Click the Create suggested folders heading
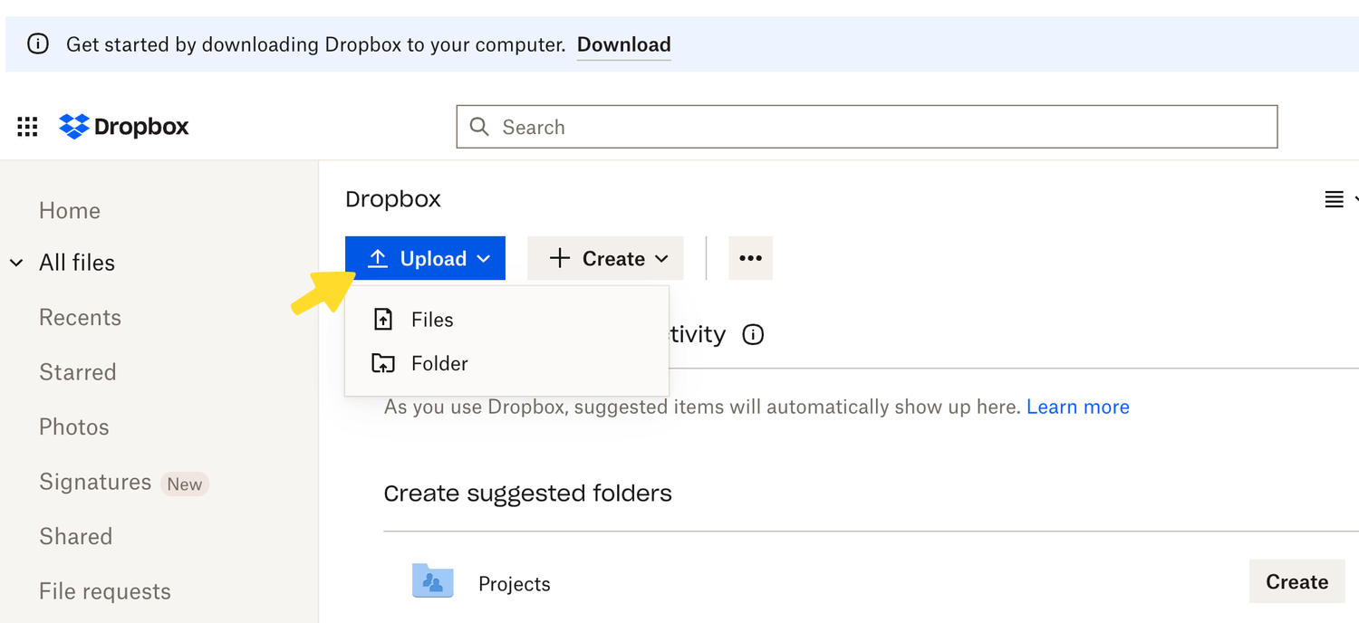Viewport: 1359px width, 623px height. pos(528,494)
